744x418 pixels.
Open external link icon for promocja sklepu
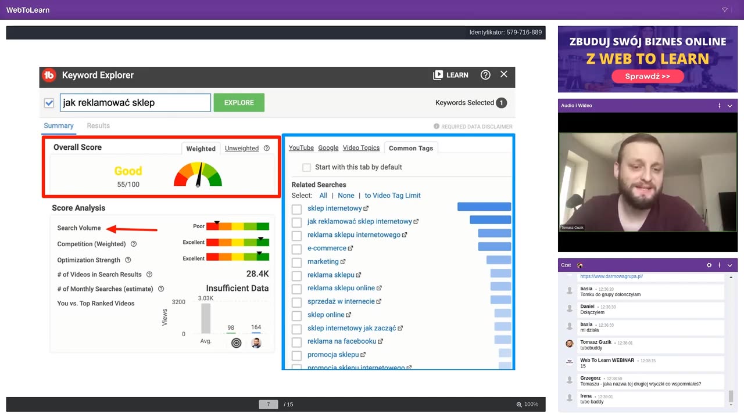363,355
